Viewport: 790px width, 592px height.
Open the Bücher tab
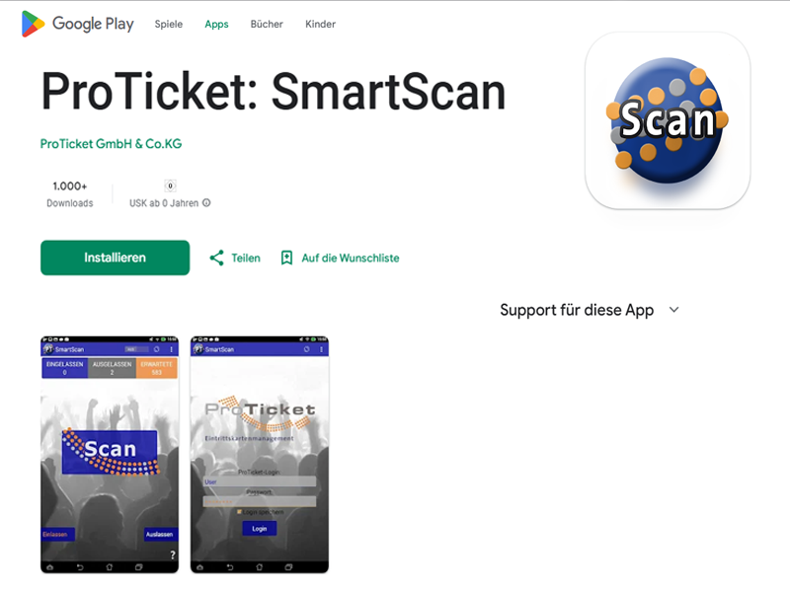coord(267,24)
